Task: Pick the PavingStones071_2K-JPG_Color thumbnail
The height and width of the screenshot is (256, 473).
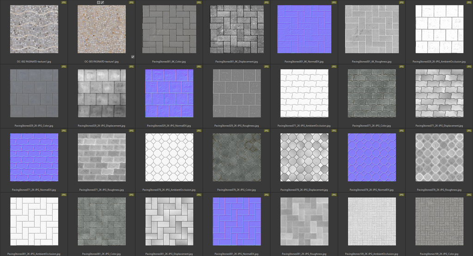Action: [371, 93]
